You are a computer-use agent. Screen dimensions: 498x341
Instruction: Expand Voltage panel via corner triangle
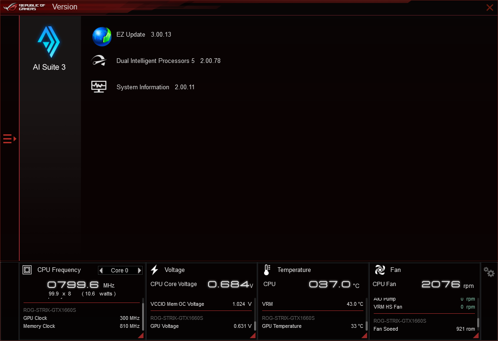tap(252, 334)
